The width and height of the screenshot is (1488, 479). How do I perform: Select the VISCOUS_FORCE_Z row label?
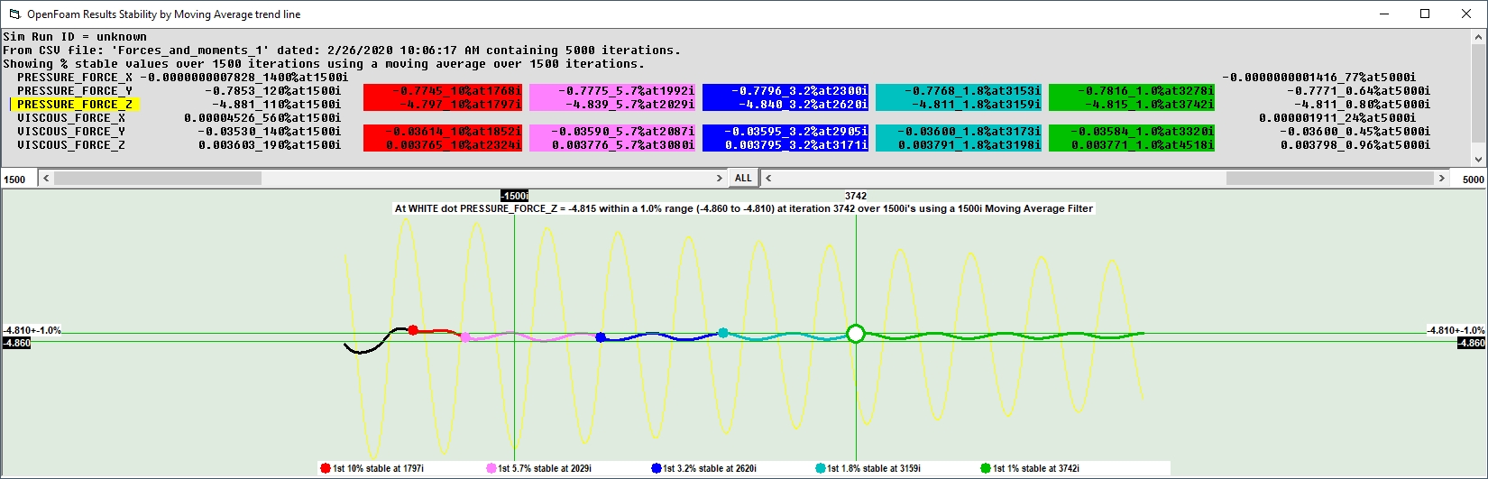(71, 145)
